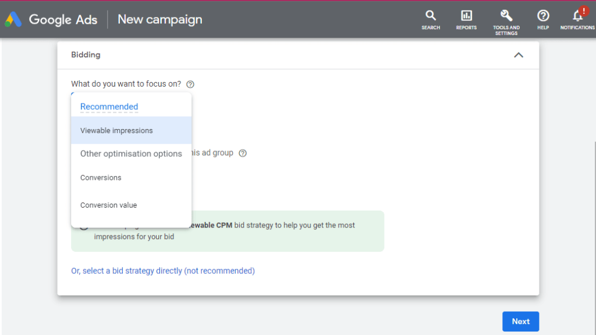Click help icon next to ad group text
Screen dimensions: 596x335
[243, 154]
